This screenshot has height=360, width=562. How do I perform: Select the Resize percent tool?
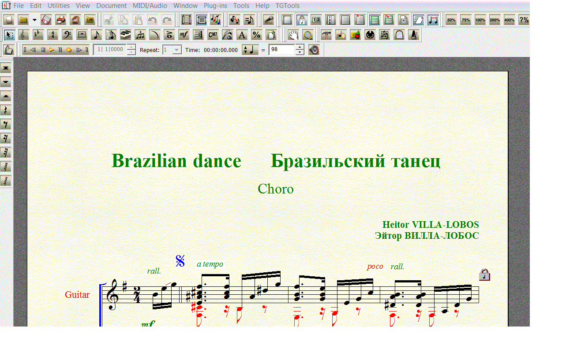(x=257, y=35)
